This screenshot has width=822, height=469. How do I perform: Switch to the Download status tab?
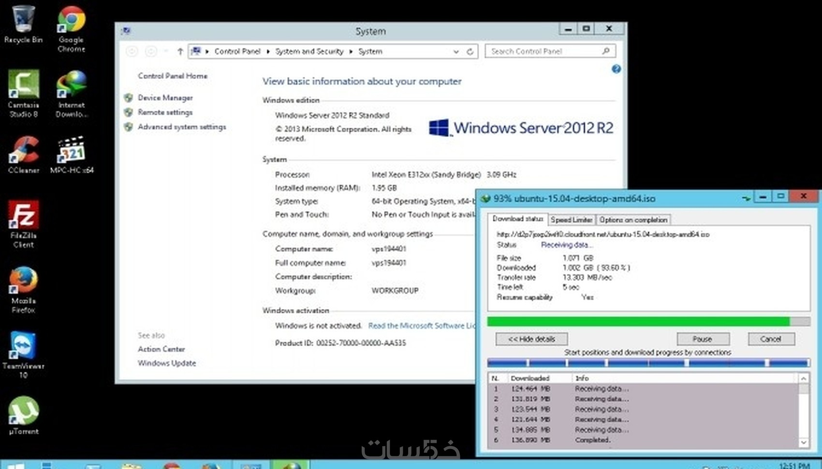click(518, 219)
